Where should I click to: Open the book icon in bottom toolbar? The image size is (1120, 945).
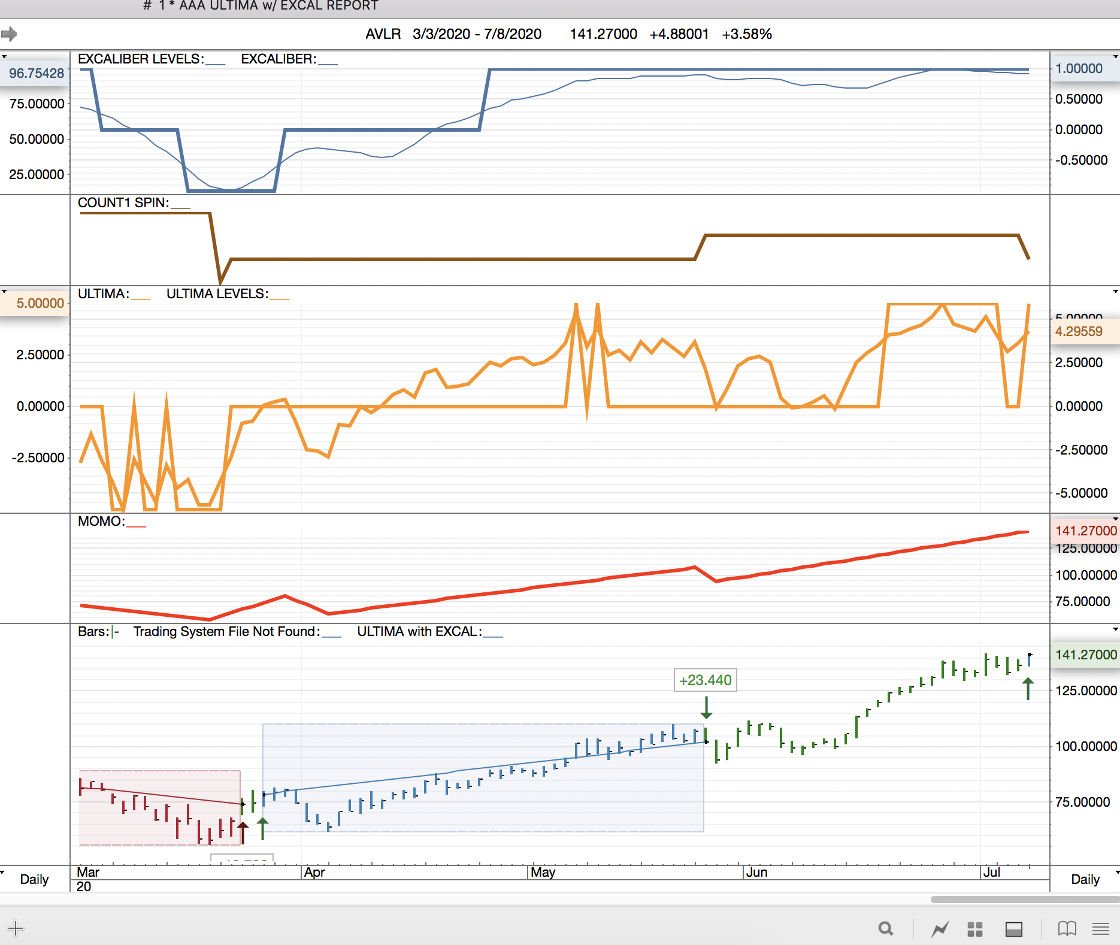pos(1067,929)
